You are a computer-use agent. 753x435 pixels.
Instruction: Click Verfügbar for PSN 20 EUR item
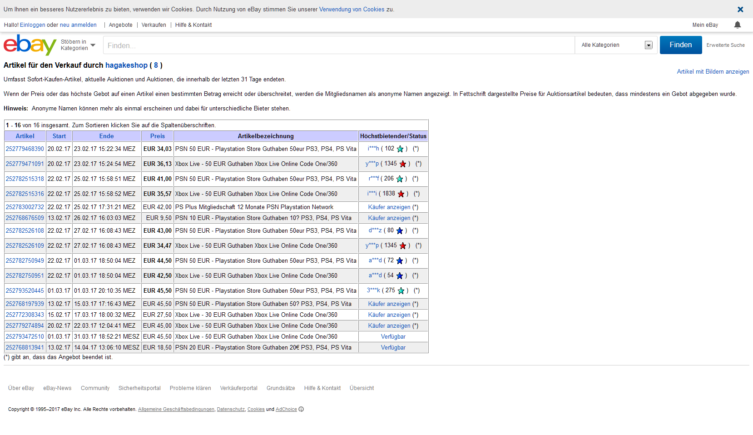tap(393, 347)
